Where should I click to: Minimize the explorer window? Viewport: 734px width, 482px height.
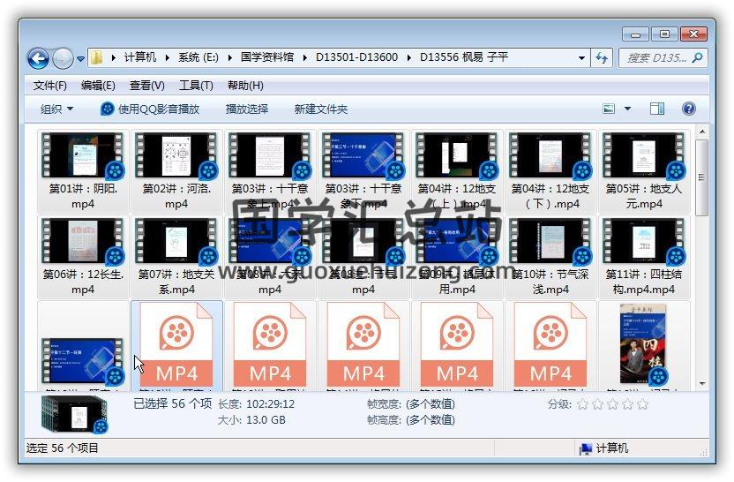pos(635,34)
